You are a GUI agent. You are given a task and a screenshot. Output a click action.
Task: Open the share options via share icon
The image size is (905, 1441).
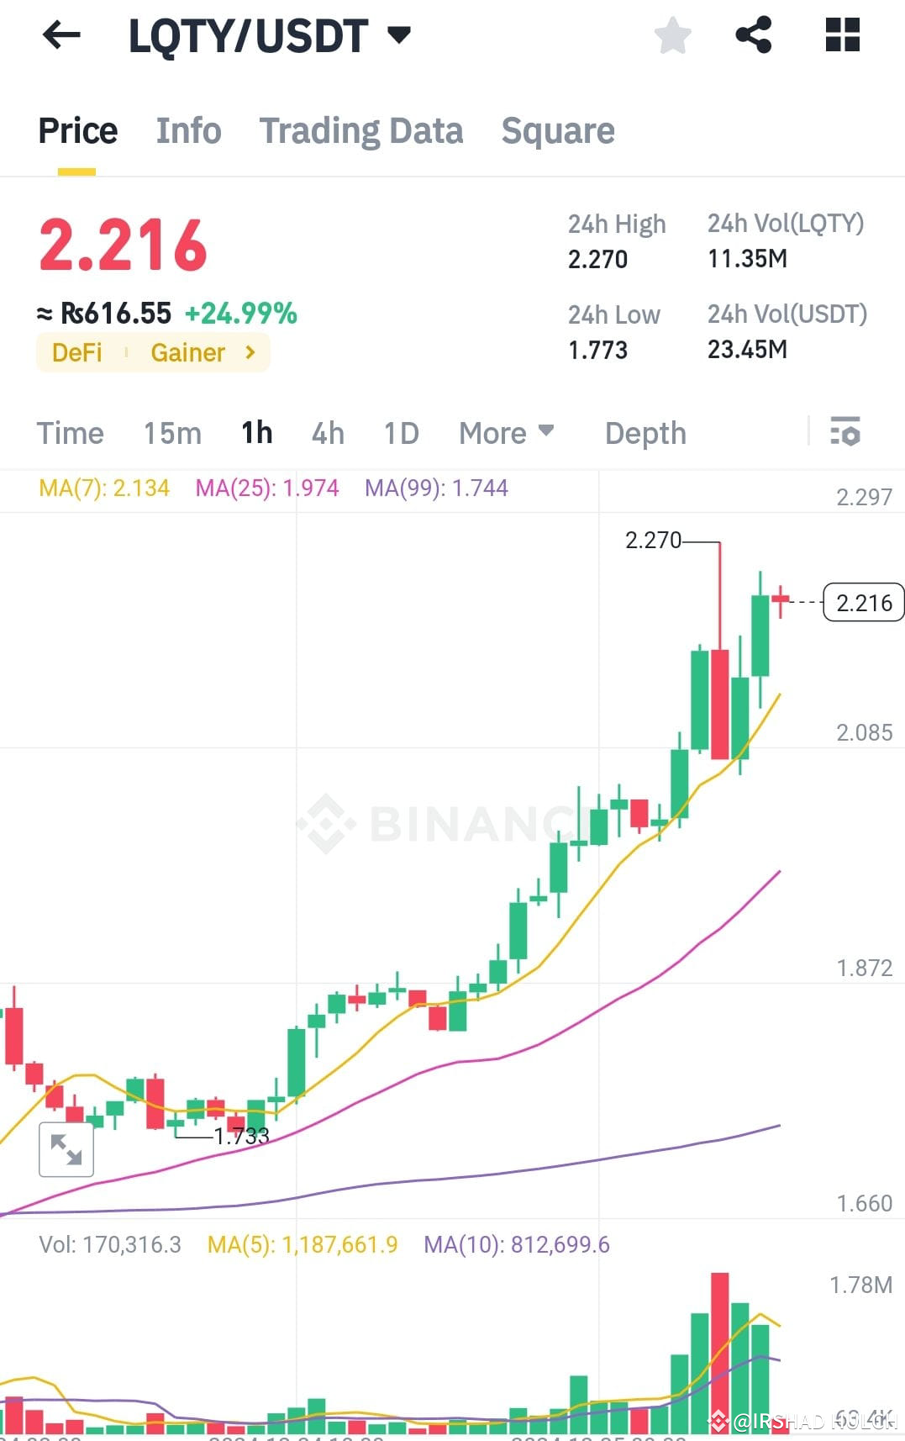pos(753,35)
